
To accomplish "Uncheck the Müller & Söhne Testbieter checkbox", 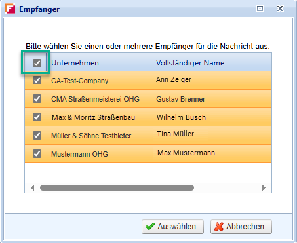I will [x=37, y=136].
